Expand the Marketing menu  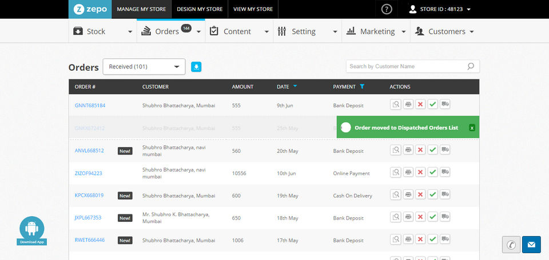point(376,31)
